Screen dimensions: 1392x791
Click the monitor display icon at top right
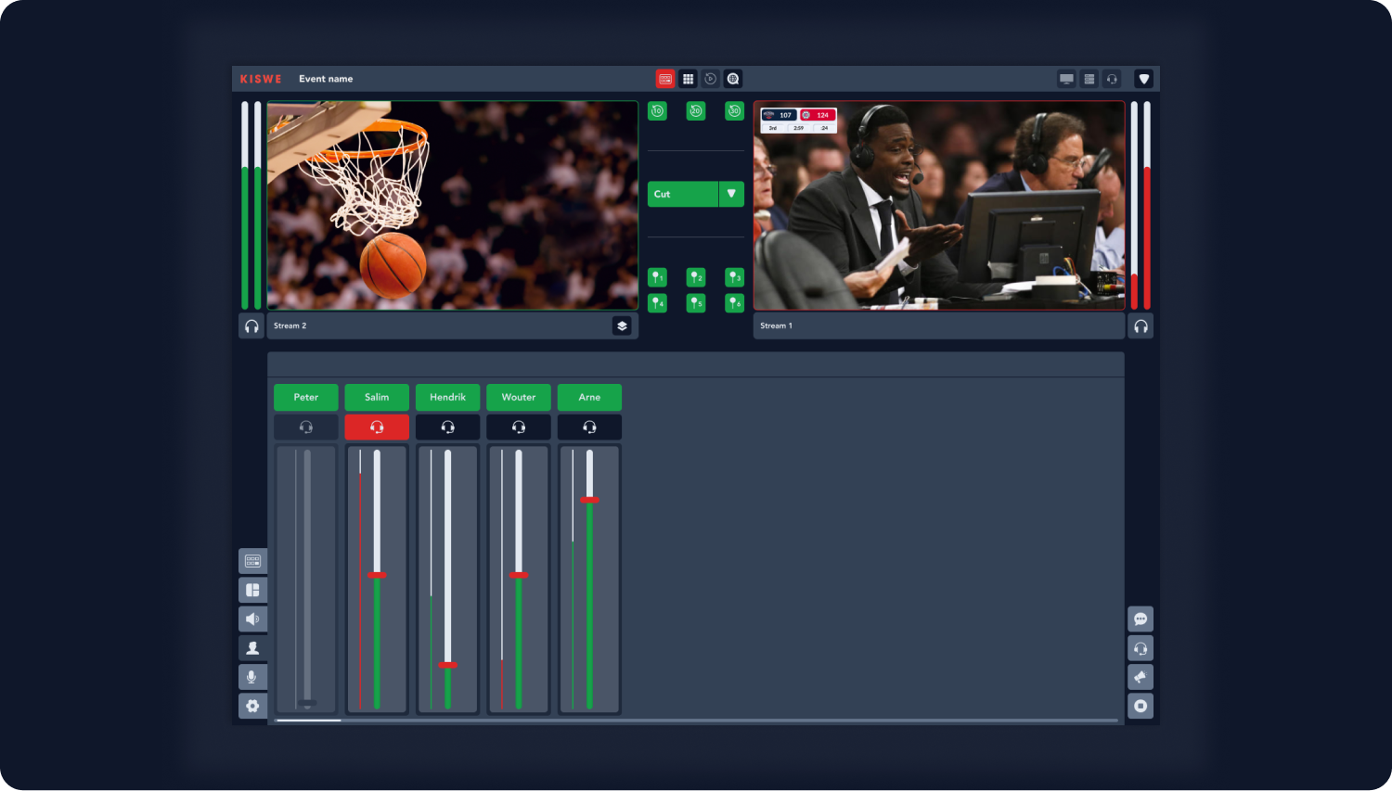(x=1067, y=79)
